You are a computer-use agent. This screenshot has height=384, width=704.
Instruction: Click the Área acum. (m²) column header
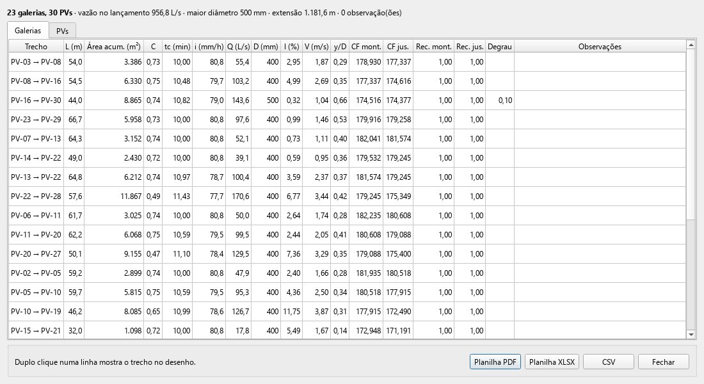pos(113,46)
